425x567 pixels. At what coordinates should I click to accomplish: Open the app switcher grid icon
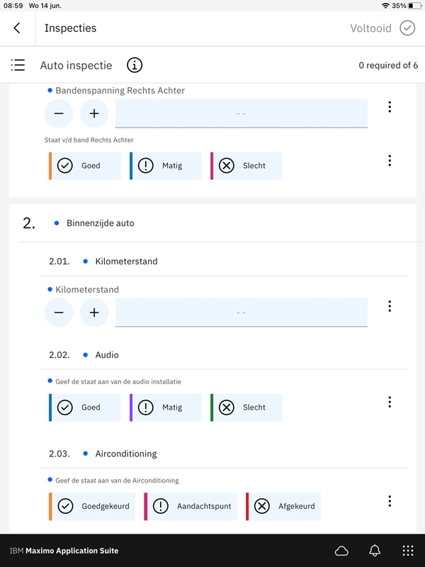(x=407, y=551)
